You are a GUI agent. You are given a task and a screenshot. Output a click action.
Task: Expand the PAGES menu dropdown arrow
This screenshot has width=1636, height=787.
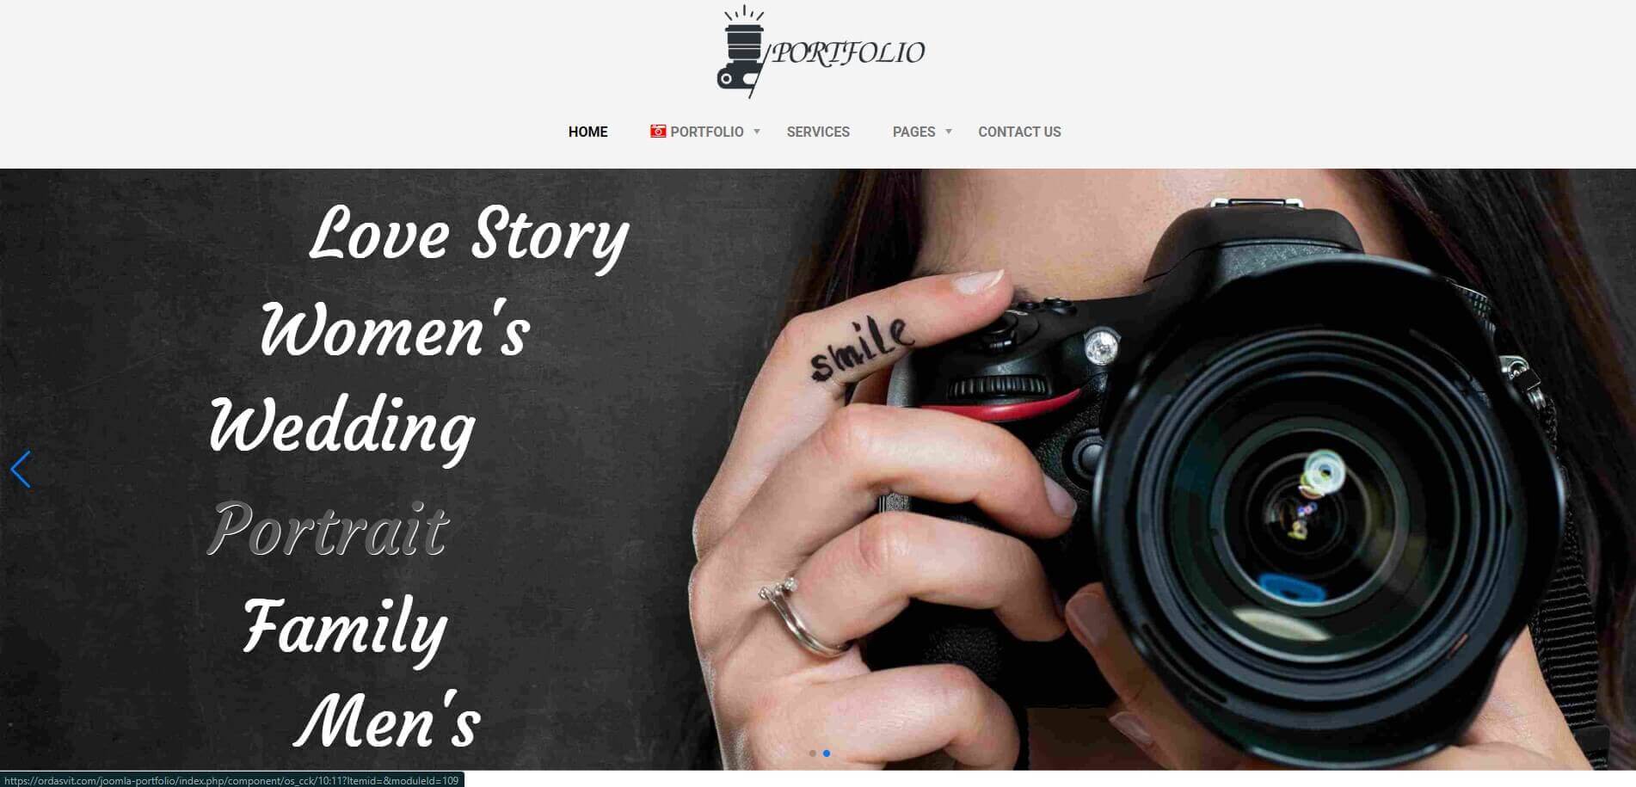click(949, 132)
